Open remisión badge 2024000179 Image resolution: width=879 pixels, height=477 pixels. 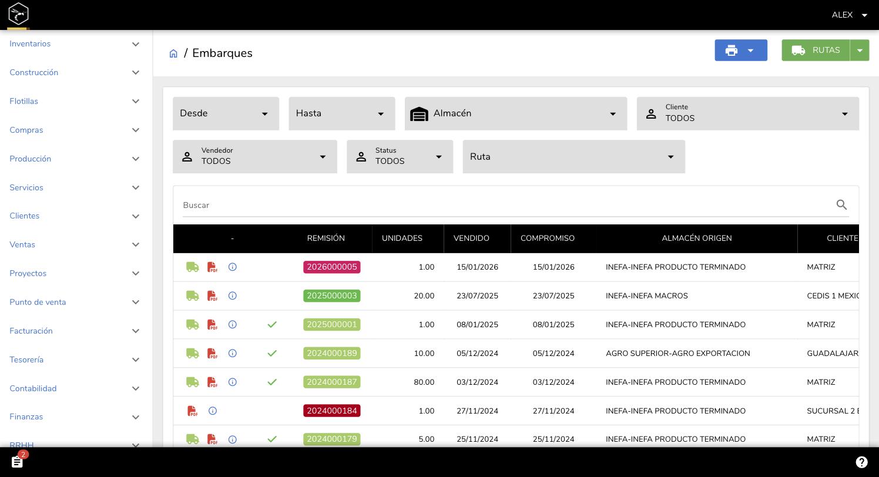[332, 439]
